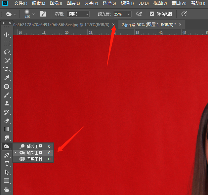Choose the Eraser tool
This screenshot has width=208, height=195.
pos(6,121)
